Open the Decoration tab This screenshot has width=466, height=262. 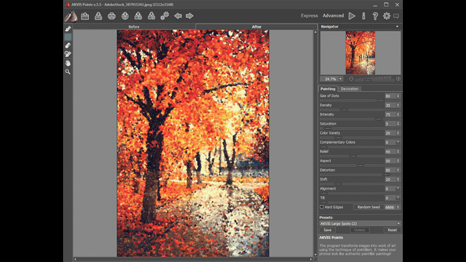click(350, 89)
